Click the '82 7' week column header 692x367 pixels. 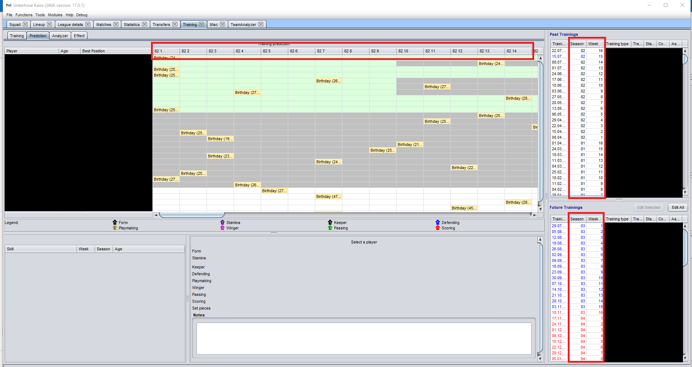click(329, 51)
